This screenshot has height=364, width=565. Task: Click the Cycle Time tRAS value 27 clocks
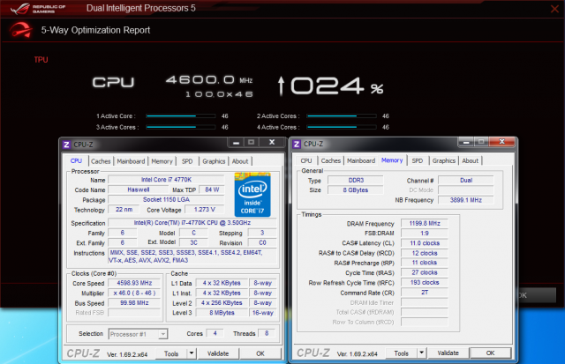[425, 272]
